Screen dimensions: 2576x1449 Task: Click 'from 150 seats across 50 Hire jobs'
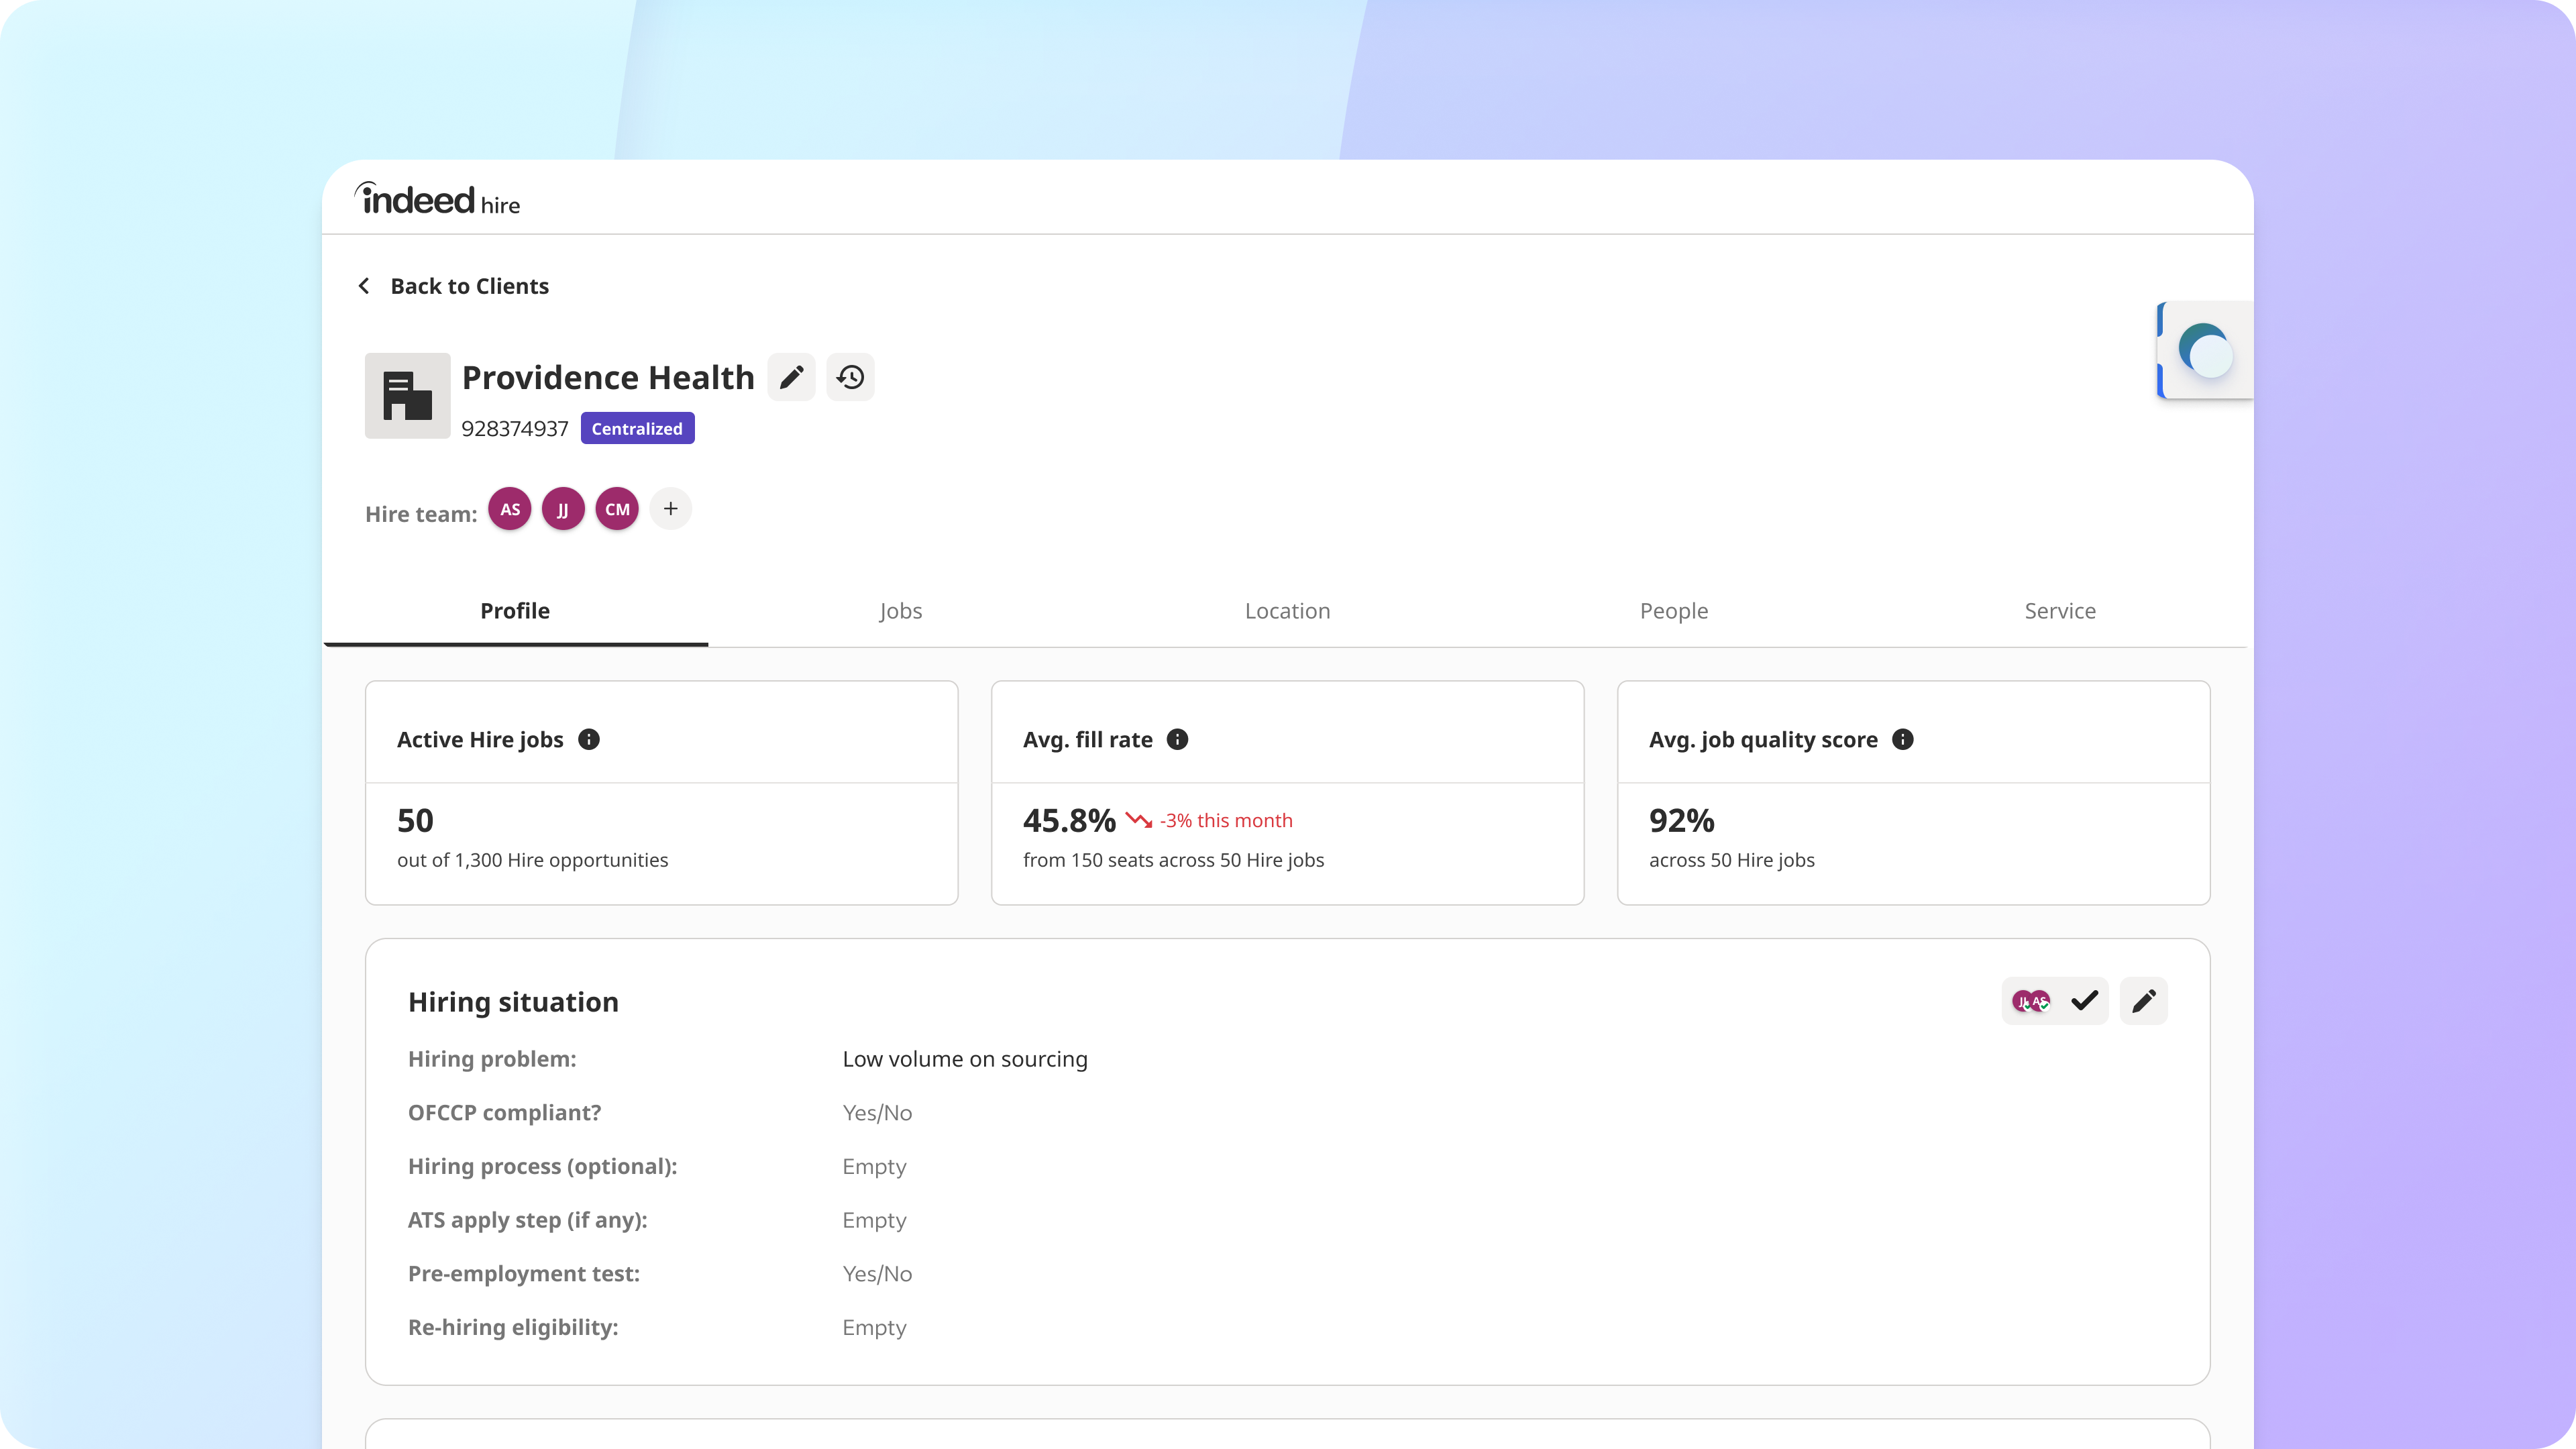click(1173, 860)
